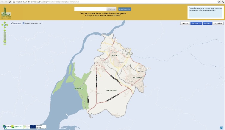
Task: Click the zoom in plus icon
Action: coord(4,31)
